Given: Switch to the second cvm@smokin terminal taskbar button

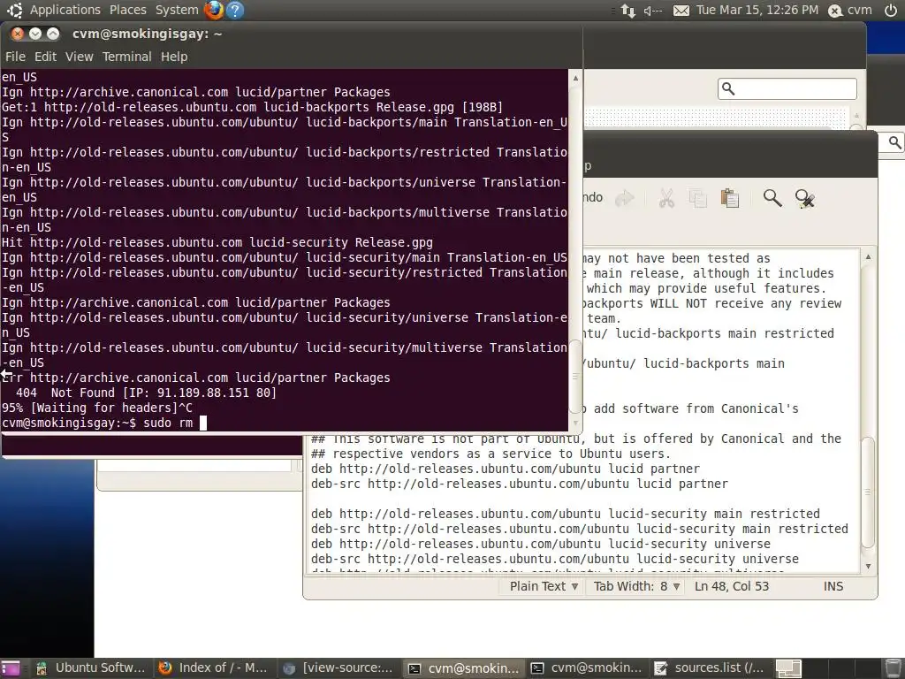Looking at the screenshot, I should 587,668.
